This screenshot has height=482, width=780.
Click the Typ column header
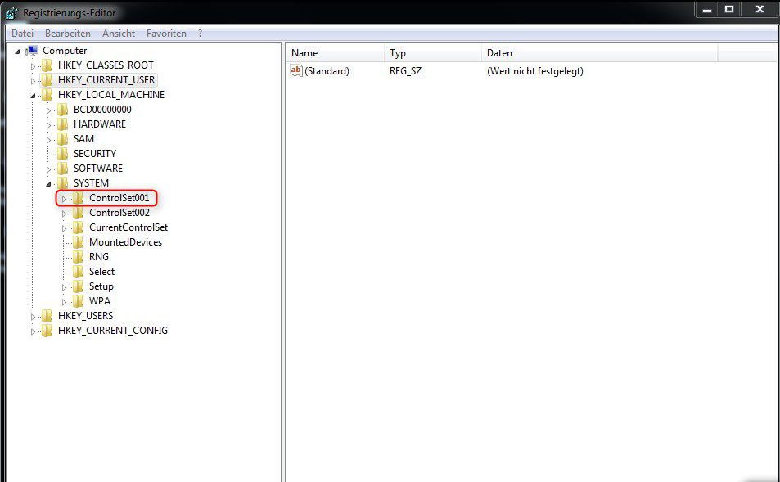pos(398,52)
